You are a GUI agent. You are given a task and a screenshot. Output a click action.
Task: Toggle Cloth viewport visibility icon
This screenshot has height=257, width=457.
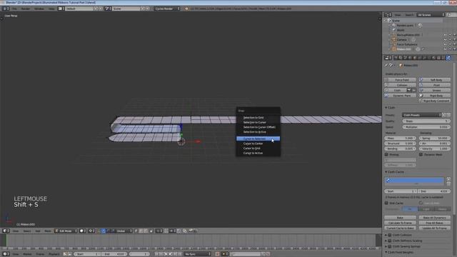coord(414,91)
